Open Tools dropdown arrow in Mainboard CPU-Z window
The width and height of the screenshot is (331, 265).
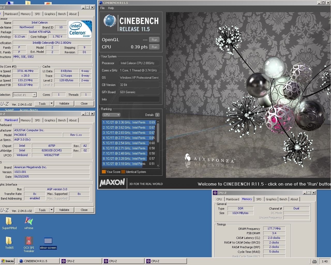point(51,210)
